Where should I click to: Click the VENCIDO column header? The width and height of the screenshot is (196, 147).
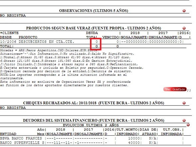(x=110, y=37)
